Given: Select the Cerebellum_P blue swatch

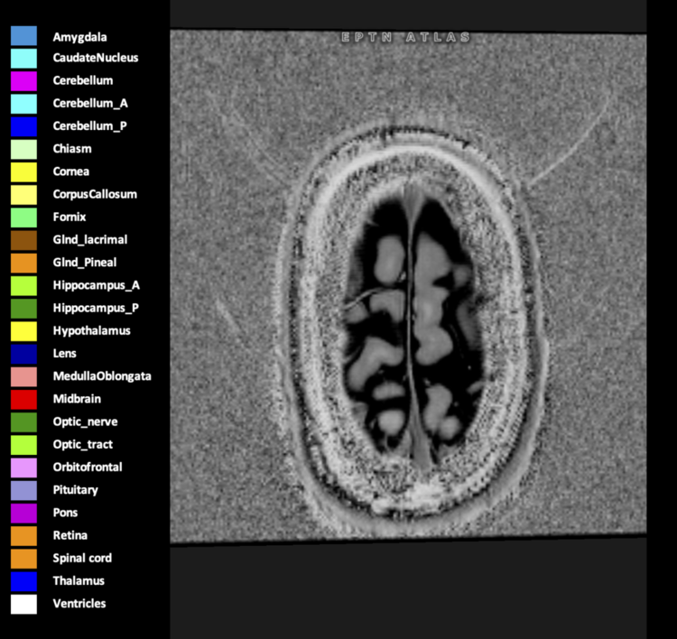Looking at the screenshot, I should click(23, 126).
